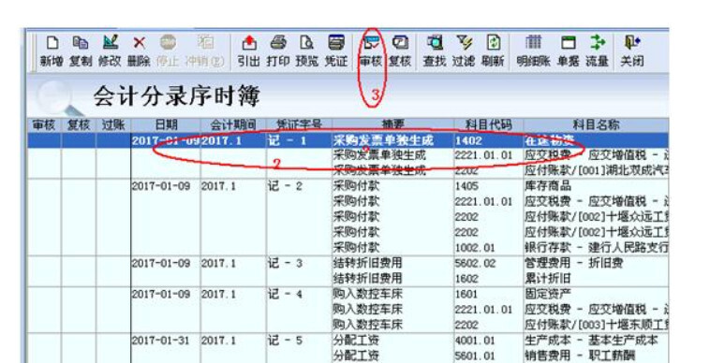The image size is (710, 363).
Task: Click 银行存款 - 建行人民路支行 cell
Action: pyautogui.click(x=597, y=248)
